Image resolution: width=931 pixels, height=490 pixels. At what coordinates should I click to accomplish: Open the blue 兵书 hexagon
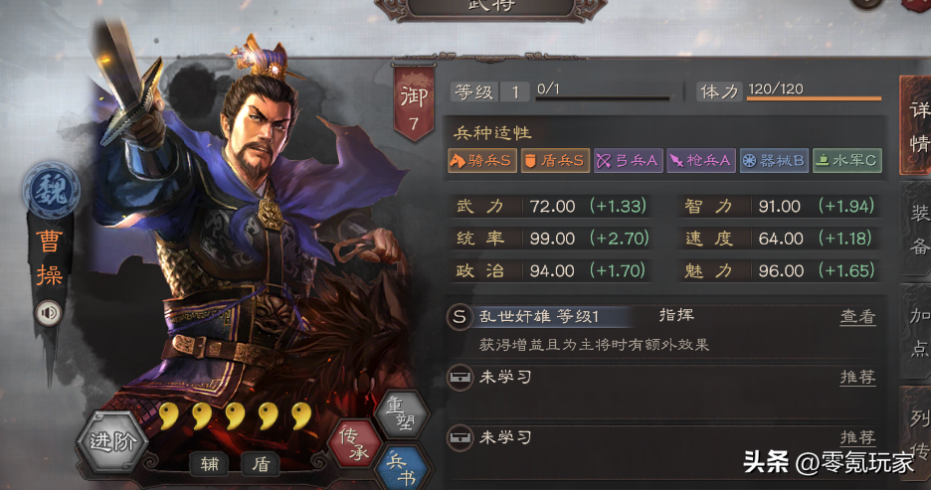pos(403,467)
